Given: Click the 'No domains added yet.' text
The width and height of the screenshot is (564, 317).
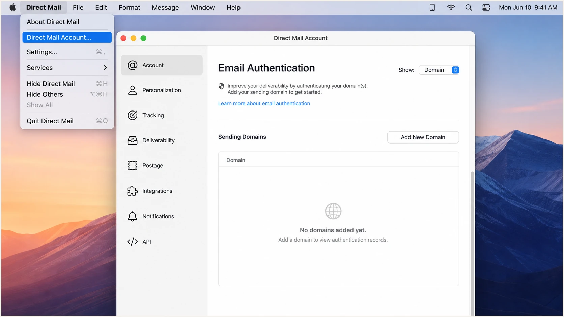Looking at the screenshot, I should [x=333, y=230].
